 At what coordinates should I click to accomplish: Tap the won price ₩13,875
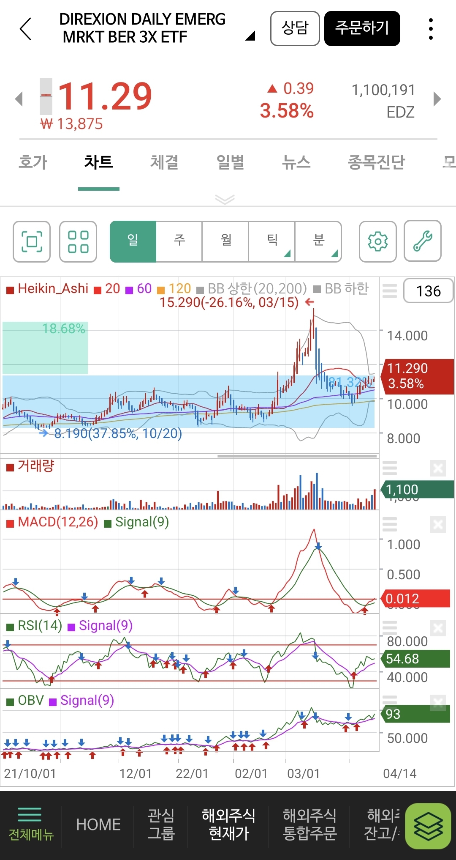point(71,124)
